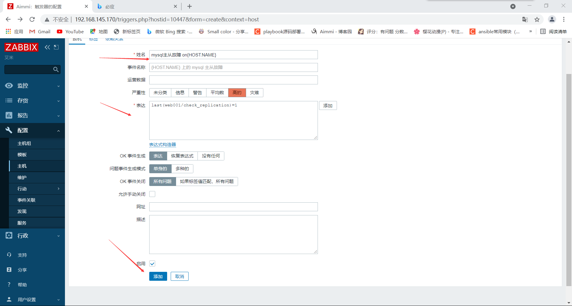Open the YouTube bookmark
This screenshot has height=306, width=572.
point(70,31)
